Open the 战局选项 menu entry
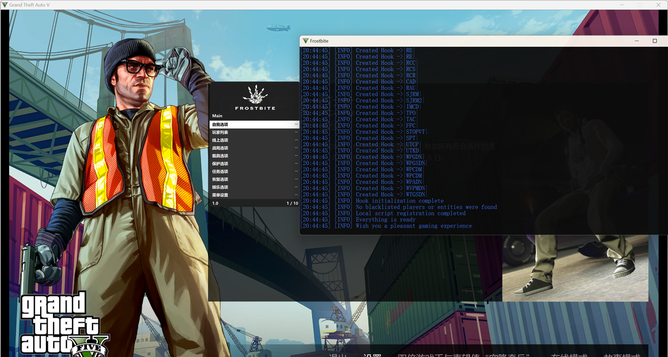Screen dimensions: 668x357 click(x=220, y=148)
